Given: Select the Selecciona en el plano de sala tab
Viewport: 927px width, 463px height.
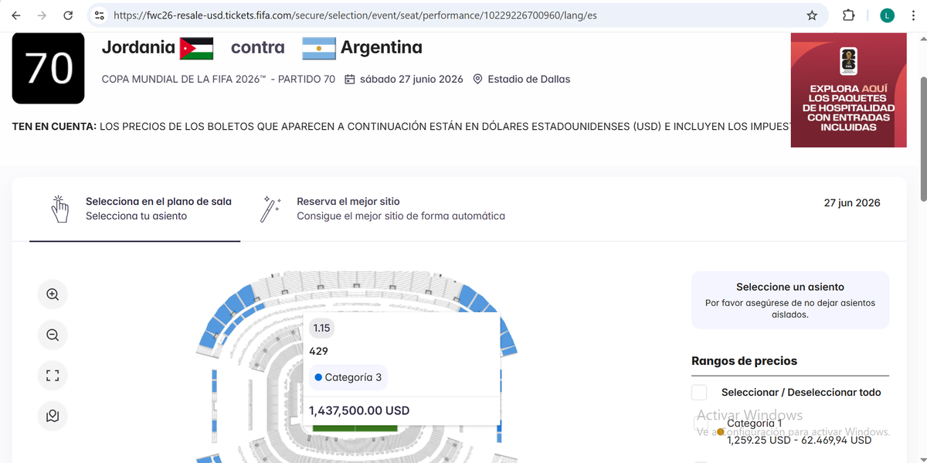Looking at the screenshot, I should tap(158, 201).
